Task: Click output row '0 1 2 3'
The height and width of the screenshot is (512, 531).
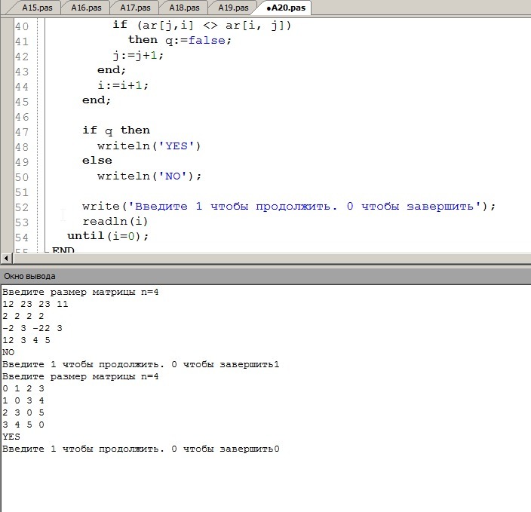Action: 23,388
